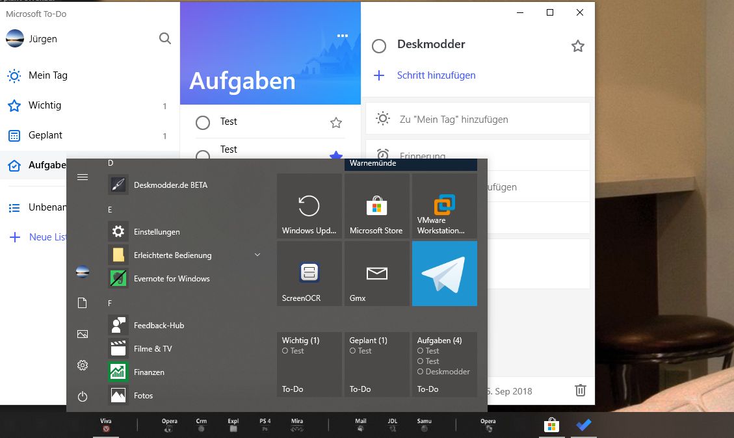The width and height of the screenshot is (734, 438).
Task: Jump to letter F section header
Action: pos(110,303)
